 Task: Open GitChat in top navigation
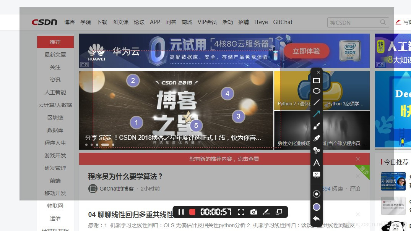(283, 22)
